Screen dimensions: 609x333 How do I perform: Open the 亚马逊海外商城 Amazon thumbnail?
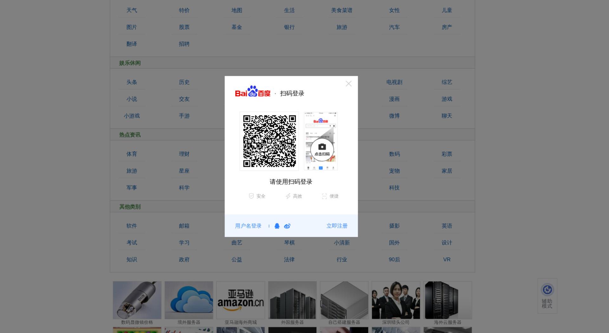(x=240, y=300)
